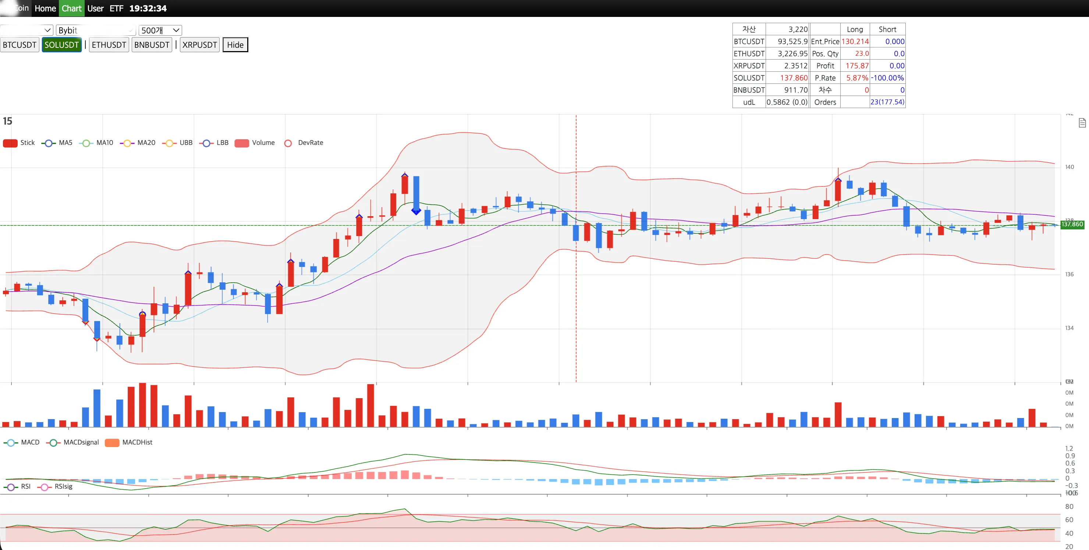Image resolution: width=1089 pixels, height=550 pixels.
Task: Open the User menu item
Action: coord(96,8)
